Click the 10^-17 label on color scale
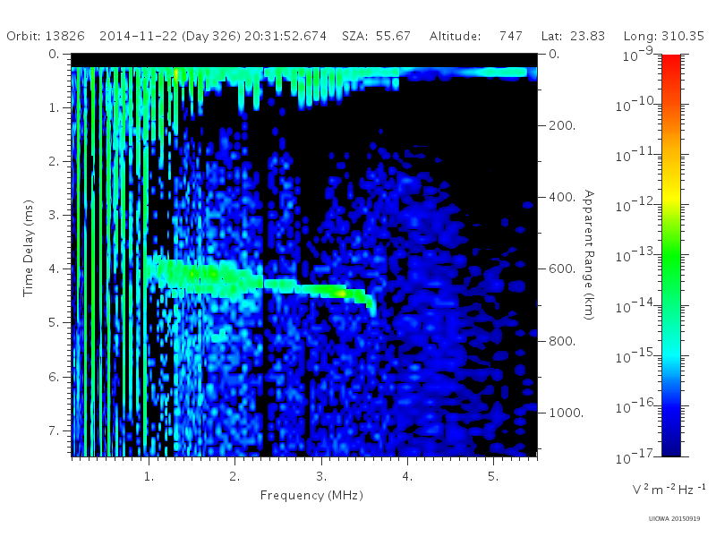The height and width of the screenshot is (537, 716). tap(636, 456)
